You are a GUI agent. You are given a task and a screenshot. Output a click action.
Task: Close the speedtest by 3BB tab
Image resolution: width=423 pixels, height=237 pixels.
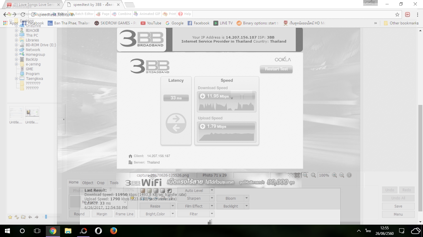[118, 5]
